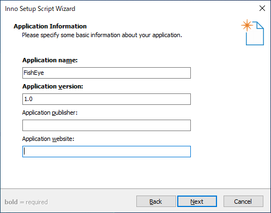Focus the Application website input box
The width and height of the screenshot is (271, 213).
click(106, 151)
